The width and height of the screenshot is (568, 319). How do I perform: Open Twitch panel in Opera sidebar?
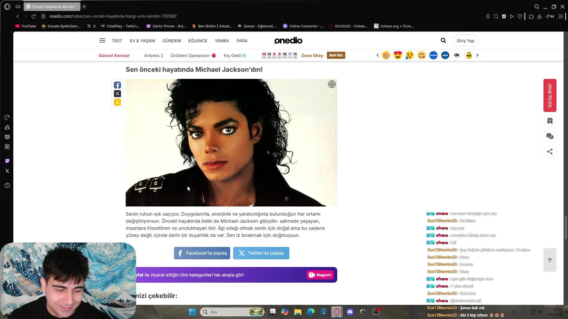[7, 161]
